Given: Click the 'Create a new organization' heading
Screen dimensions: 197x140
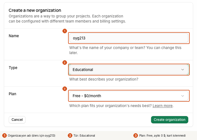Looking at the screenshot, I should click(x=35, y=10).
